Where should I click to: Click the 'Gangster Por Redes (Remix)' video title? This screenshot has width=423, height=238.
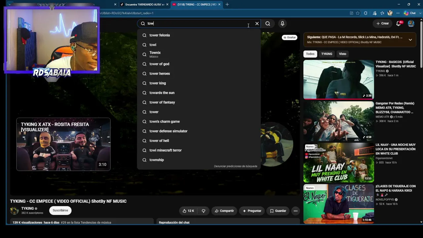[x=395, y=108]
